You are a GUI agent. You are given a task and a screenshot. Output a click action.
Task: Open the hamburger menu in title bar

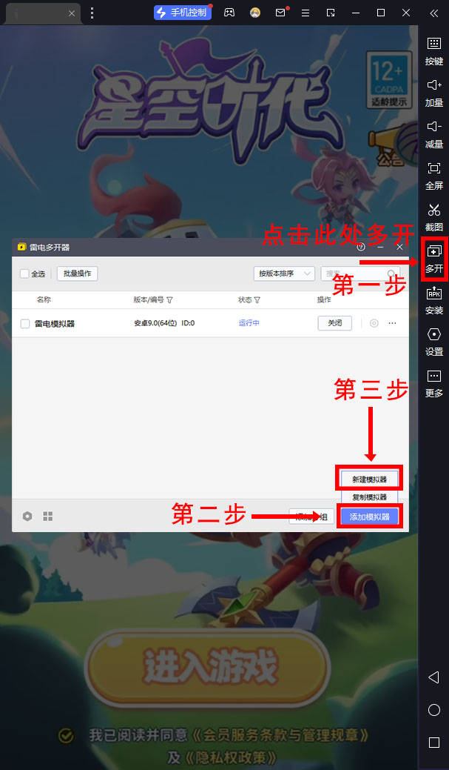(x=305, y=13)
